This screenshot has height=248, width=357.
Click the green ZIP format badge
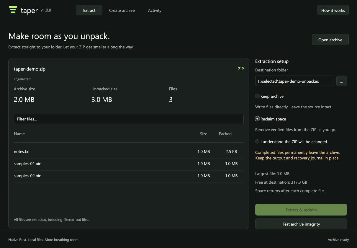pyautogui.click(x=241, y=69)
